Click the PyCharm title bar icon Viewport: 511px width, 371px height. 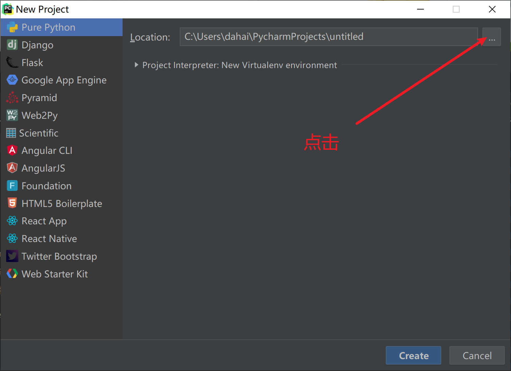coord(8,9)
